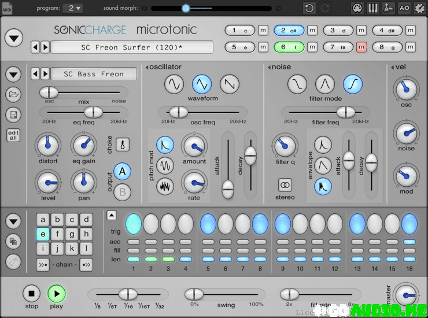This screenshot has height=318, width=428.
Task: Go to previous drum patch before Bass Freon
Action: 35,74
